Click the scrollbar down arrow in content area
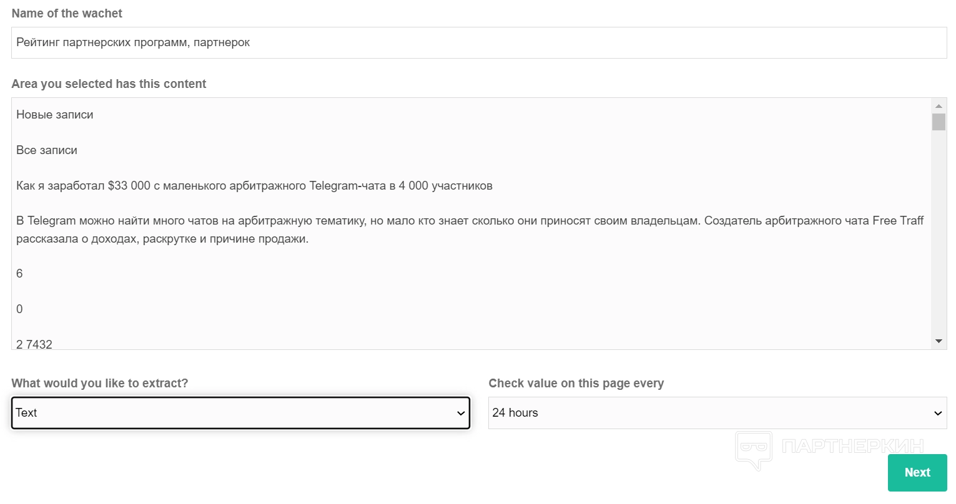Viewport: 956px width, 504px height. (939, 341)
